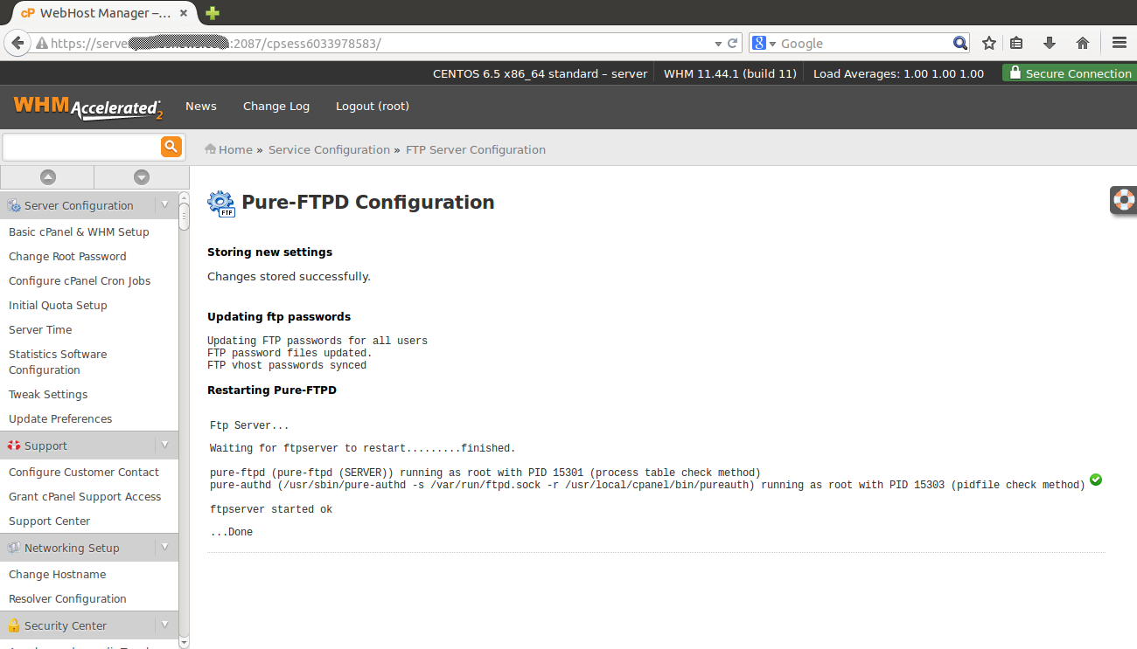Screen dimensions: 1137x649
Task: Click 'Changes stored successfully.' text
Action: click(x=289, y=276)
